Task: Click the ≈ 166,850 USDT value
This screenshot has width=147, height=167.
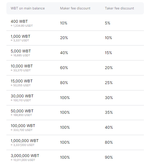Action: tap(21, 115)
